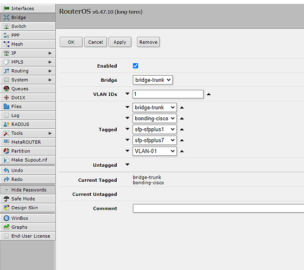Expand the IP submenu arrow
Image resolution: width=304 pixels, height=270 pixels.
point(50,53)
